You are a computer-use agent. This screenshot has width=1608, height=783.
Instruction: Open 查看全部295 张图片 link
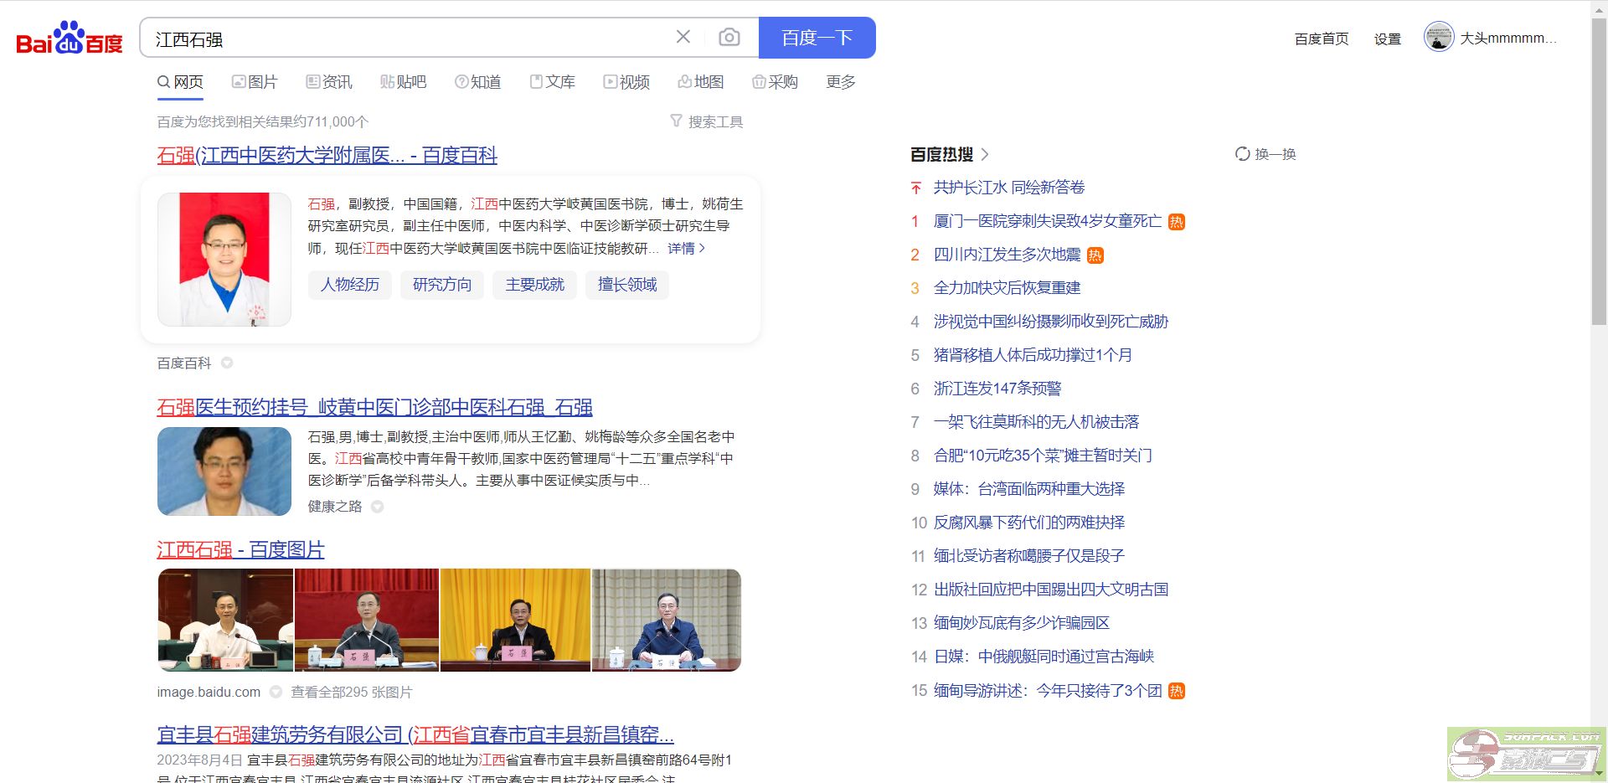click(352, 692)
